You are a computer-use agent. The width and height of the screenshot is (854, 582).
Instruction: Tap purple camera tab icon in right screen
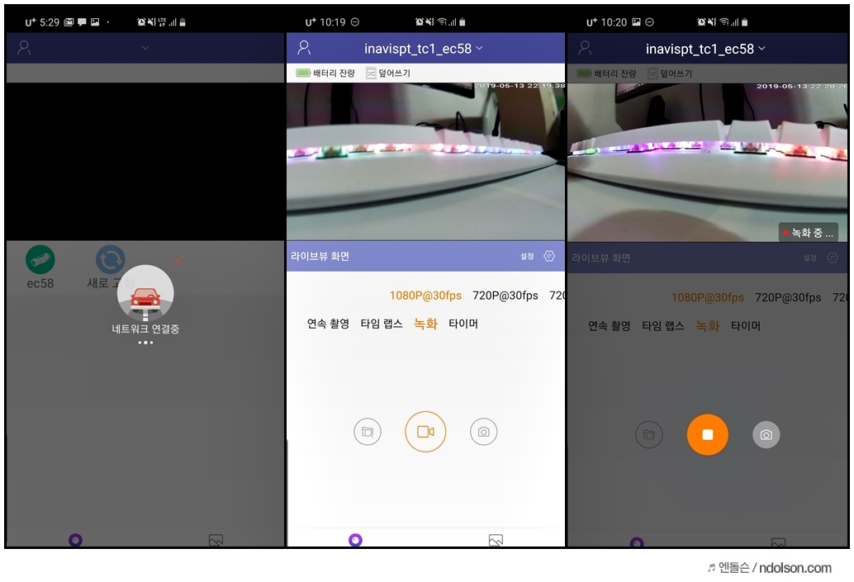(637, 542)
